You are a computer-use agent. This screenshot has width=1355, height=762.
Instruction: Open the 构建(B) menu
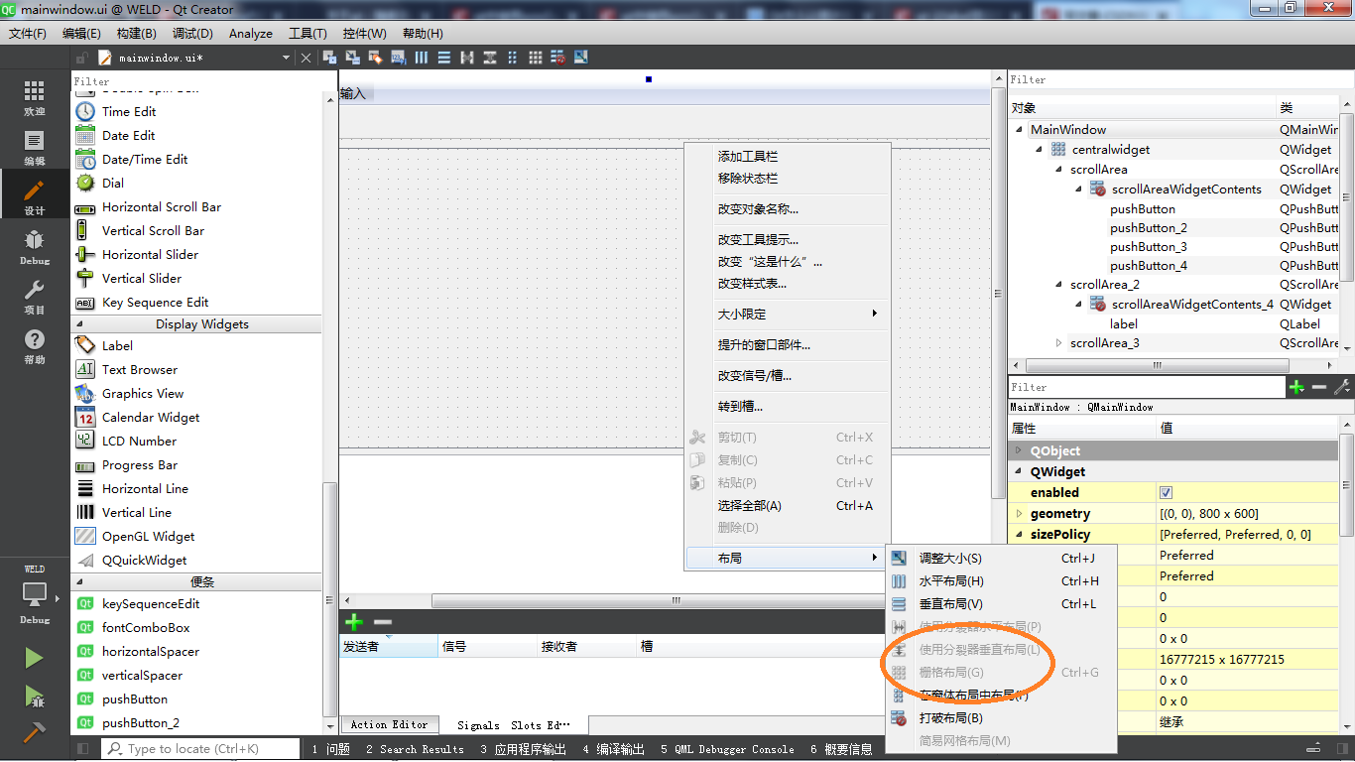pyautogui.click(x=137, y=33)
